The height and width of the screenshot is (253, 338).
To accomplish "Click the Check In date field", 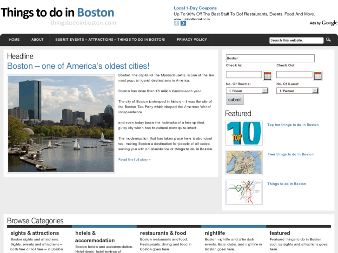I will coord(244,74).
